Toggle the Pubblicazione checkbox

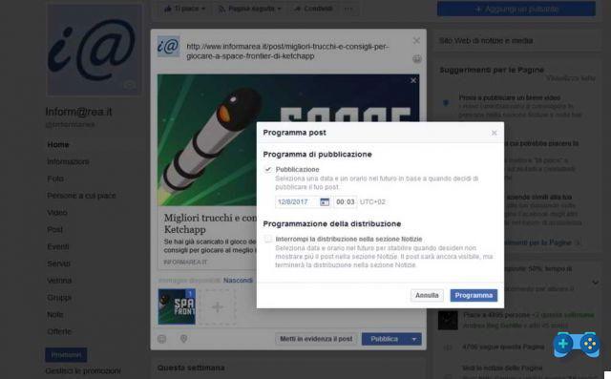pos(268,169)
